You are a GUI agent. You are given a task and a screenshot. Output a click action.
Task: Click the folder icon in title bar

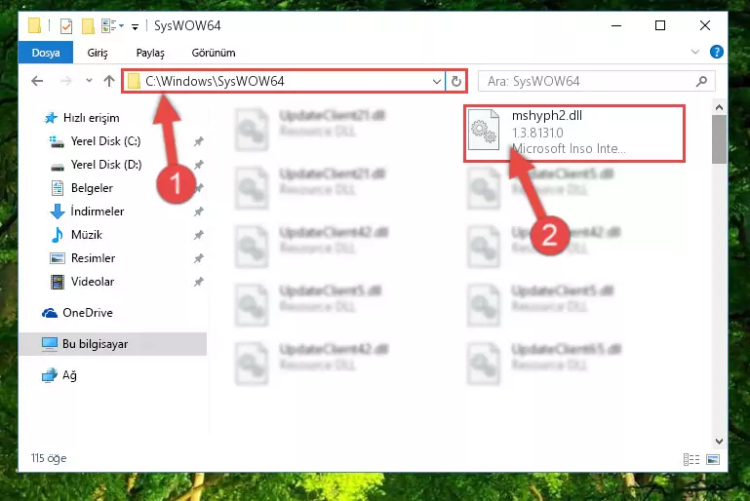tap(34, 25)
